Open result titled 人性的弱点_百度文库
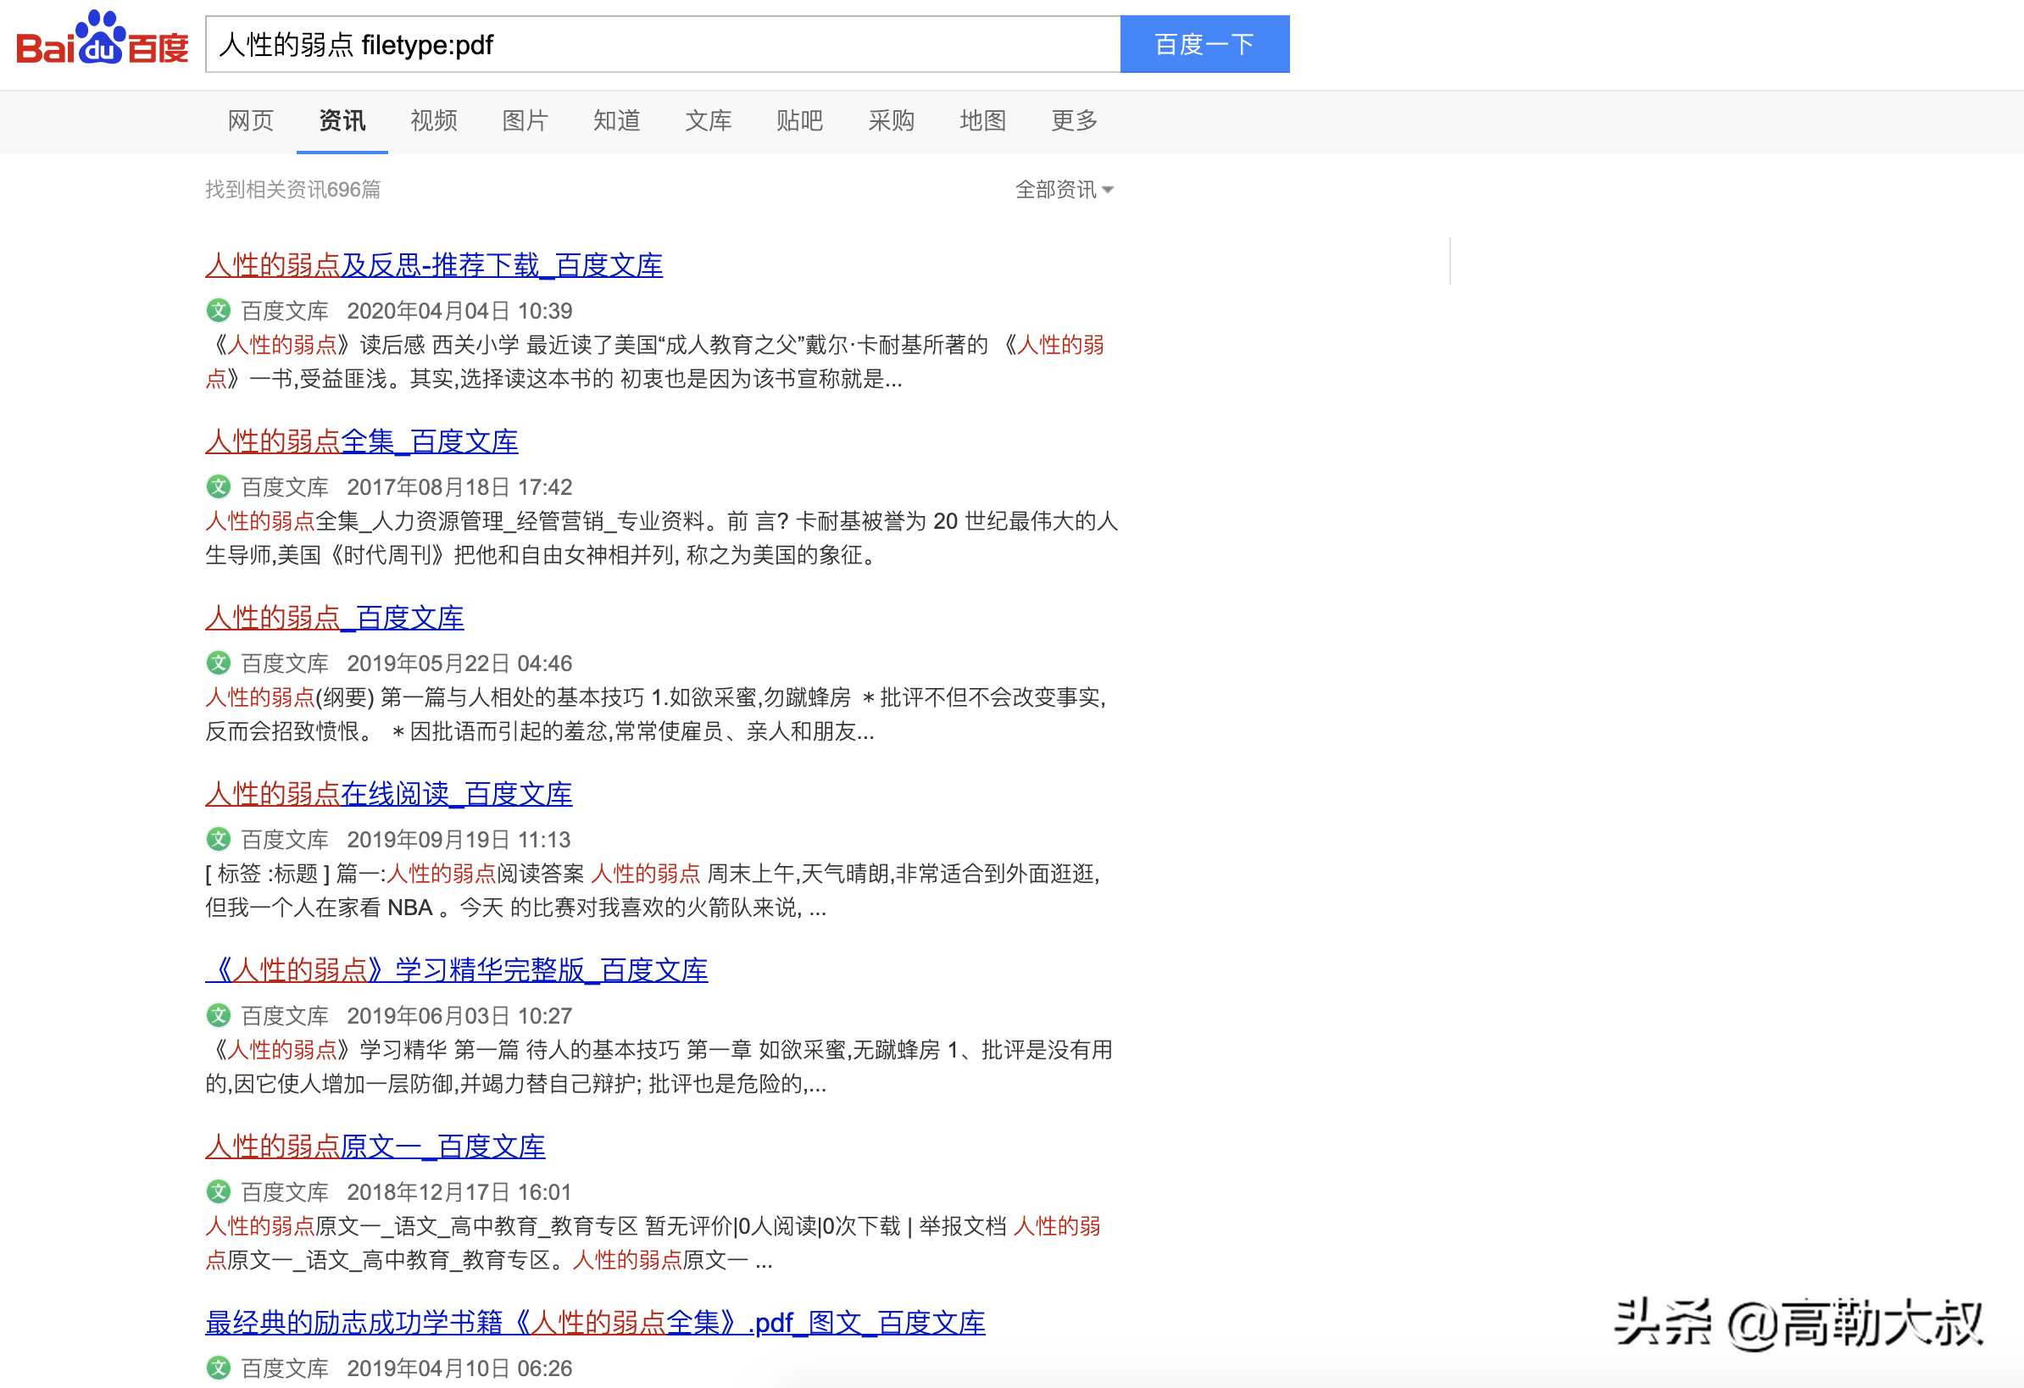This screenshot has width=2024, height=1388. click(335, 618)
